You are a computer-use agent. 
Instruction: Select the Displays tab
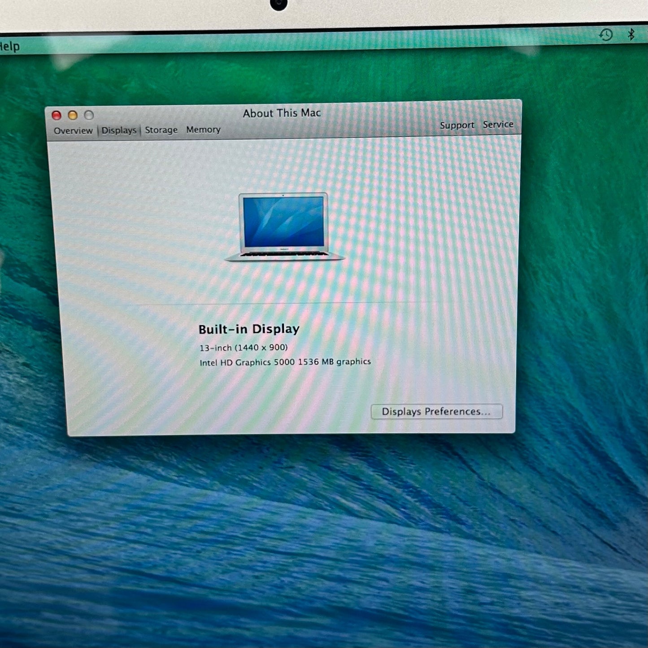point(119,130)
